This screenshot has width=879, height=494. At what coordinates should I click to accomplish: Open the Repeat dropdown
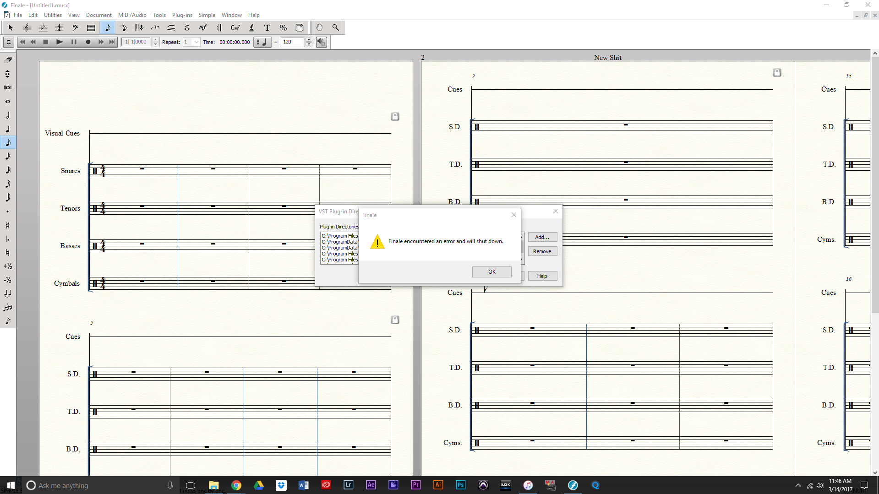tap(196, 42)
